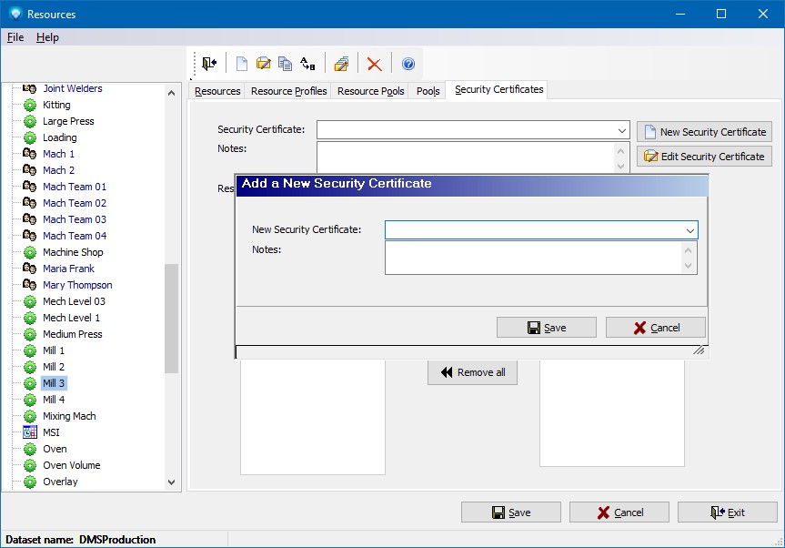Click the copy documents toolbar icon

(285, 64)
